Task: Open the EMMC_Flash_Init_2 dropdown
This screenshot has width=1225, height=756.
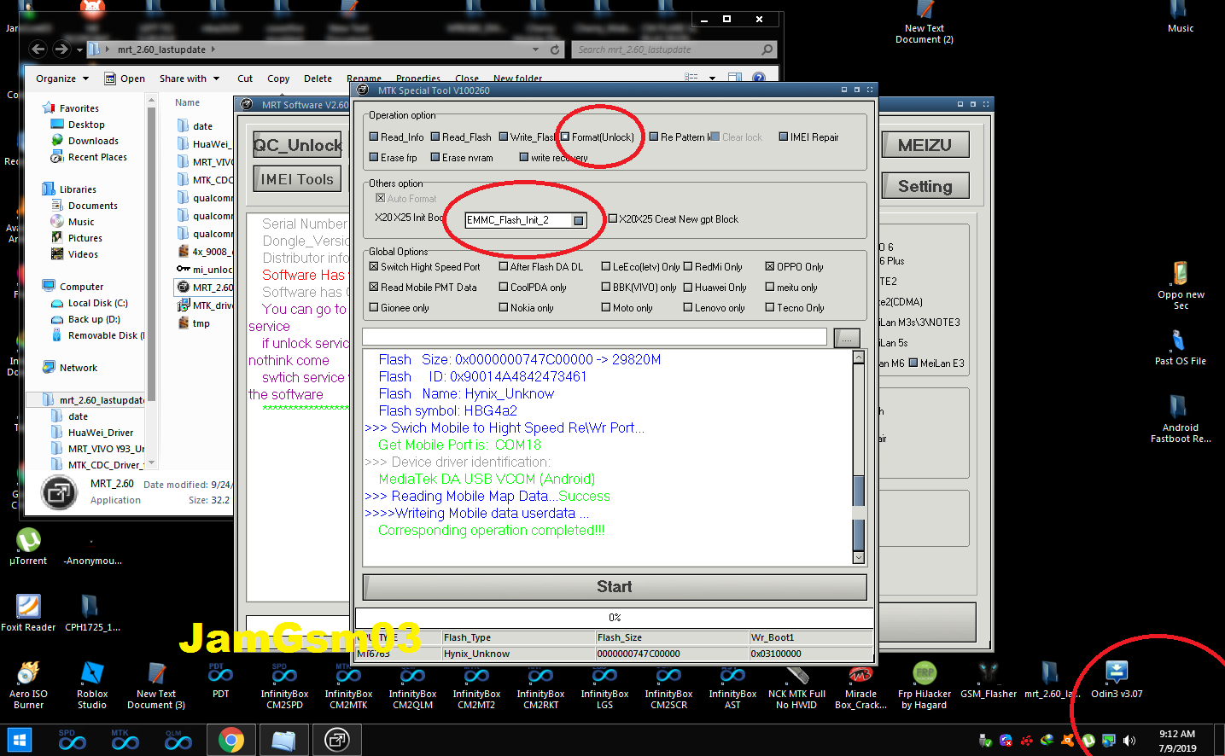Action: click(579, 220)
